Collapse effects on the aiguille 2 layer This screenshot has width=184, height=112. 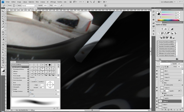181,91
